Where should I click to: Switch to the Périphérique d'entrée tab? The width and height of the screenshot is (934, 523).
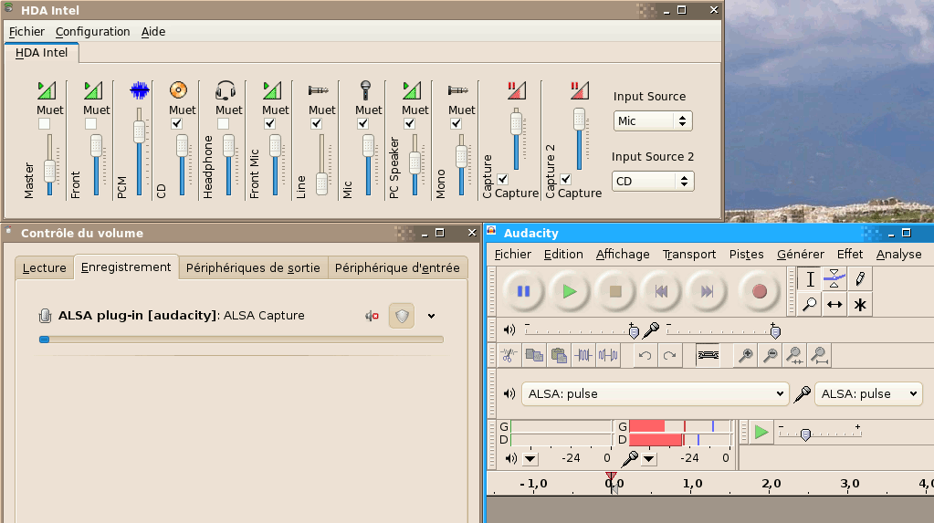click(x=397, y=268)
